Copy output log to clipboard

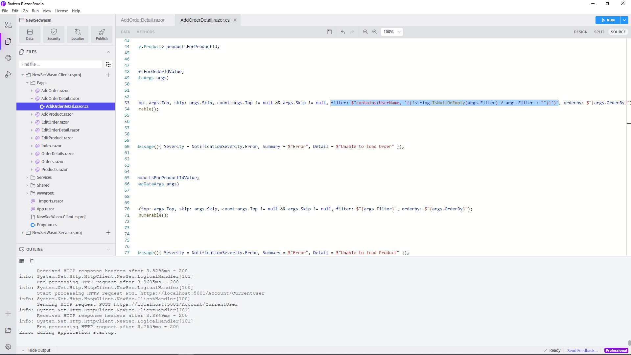32,261
